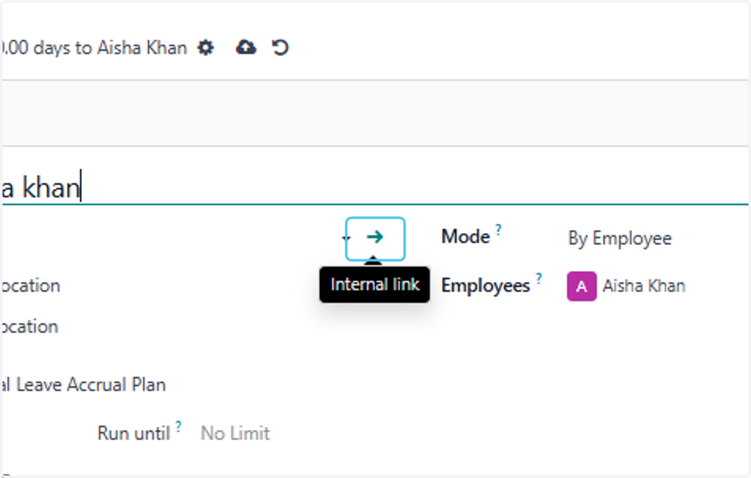
Task: Open the internal link arrow
Action: (x=375, y=237)
